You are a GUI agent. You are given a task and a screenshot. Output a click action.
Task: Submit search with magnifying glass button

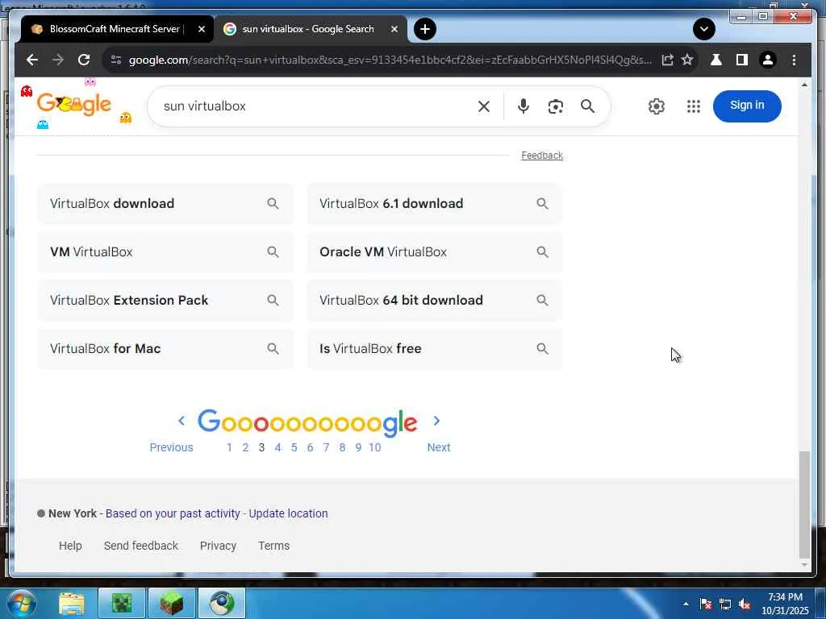coord(587,106)
